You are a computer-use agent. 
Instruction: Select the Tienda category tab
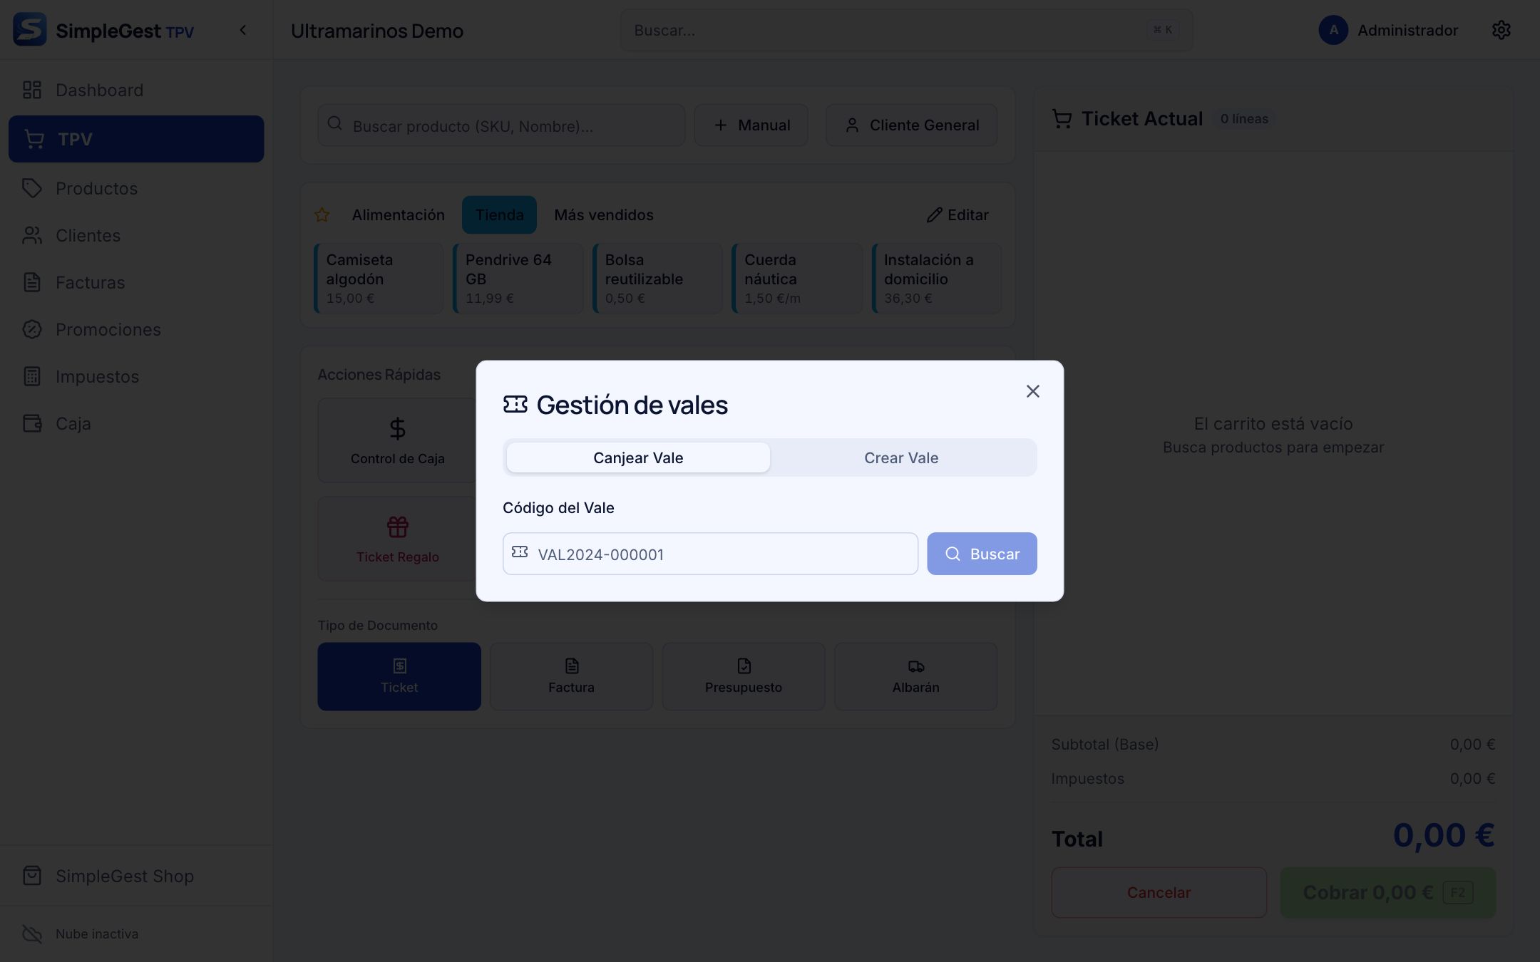[499, 215]
